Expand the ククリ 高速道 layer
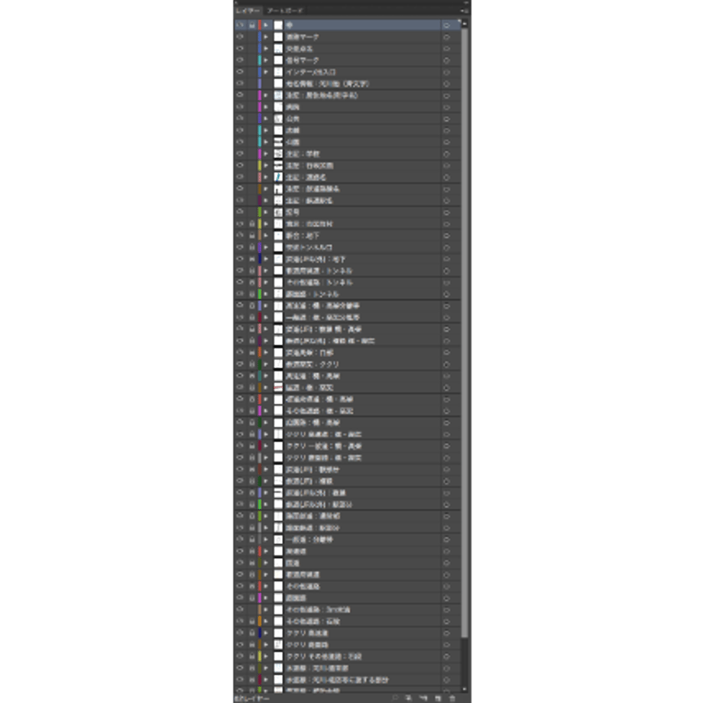703x703 pixels. (267, 633)
